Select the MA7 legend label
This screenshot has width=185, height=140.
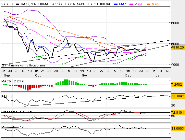123,4
